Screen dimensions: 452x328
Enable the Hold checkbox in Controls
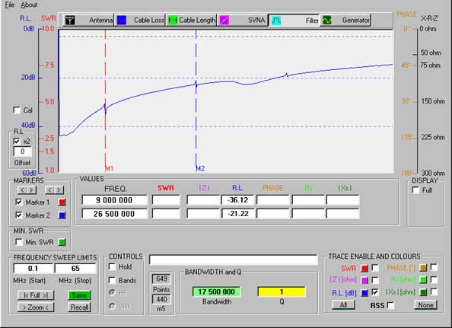(x=112, y=266)
